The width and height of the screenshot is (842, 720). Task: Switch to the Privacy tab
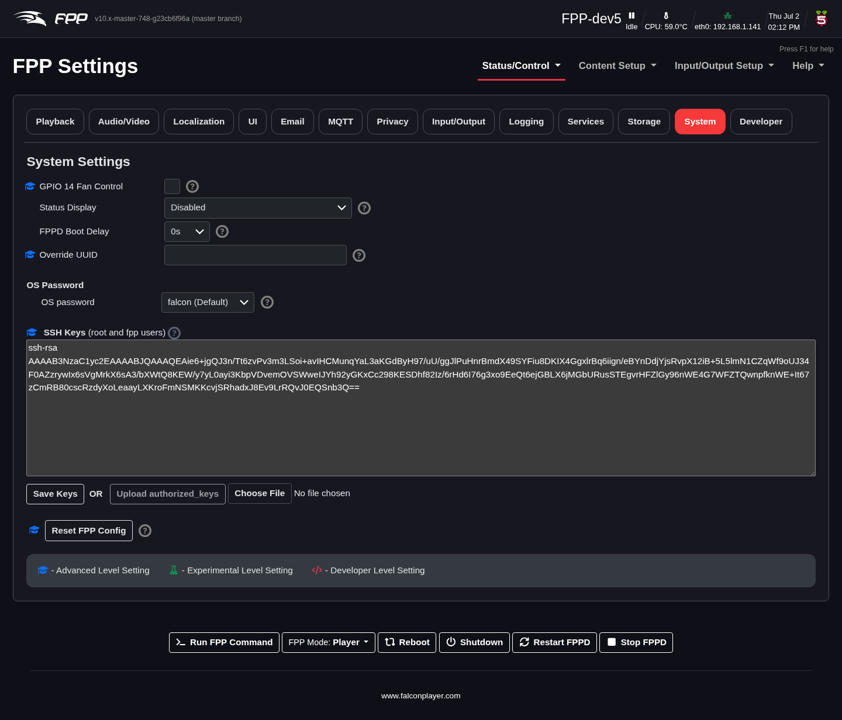(x=392, y=122)
